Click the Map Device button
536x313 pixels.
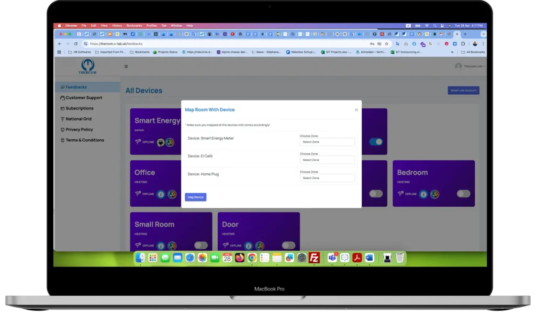(x=196, y=197)
